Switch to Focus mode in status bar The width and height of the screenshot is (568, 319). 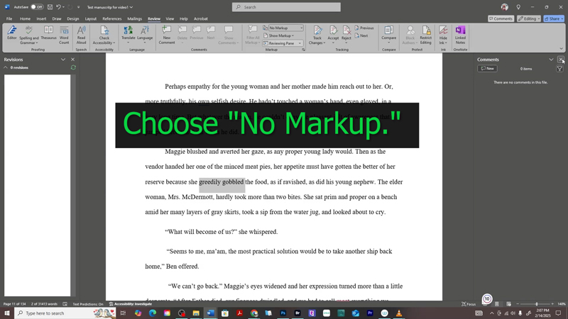469,304
